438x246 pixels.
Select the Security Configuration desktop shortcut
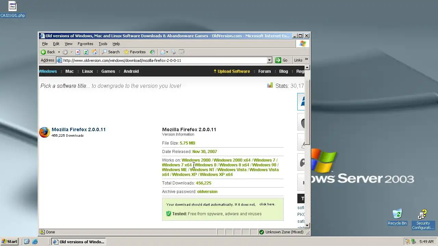point(423,220)
